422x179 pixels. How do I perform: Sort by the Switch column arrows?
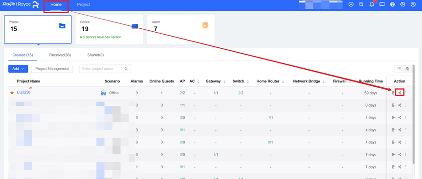pyautogui.click(x=247, y=81)
